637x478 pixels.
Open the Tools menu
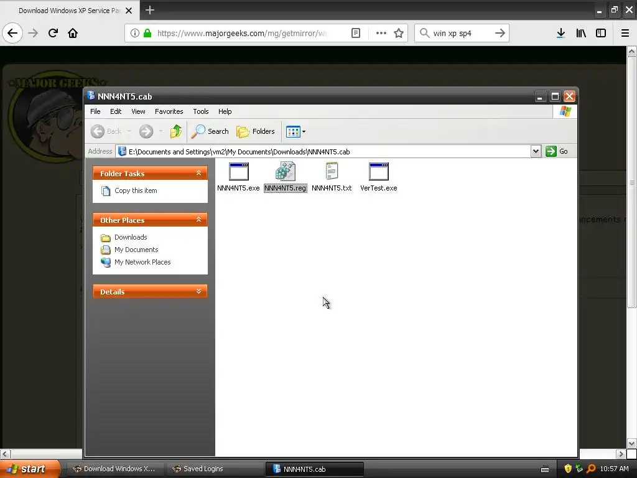coord(201,111)
